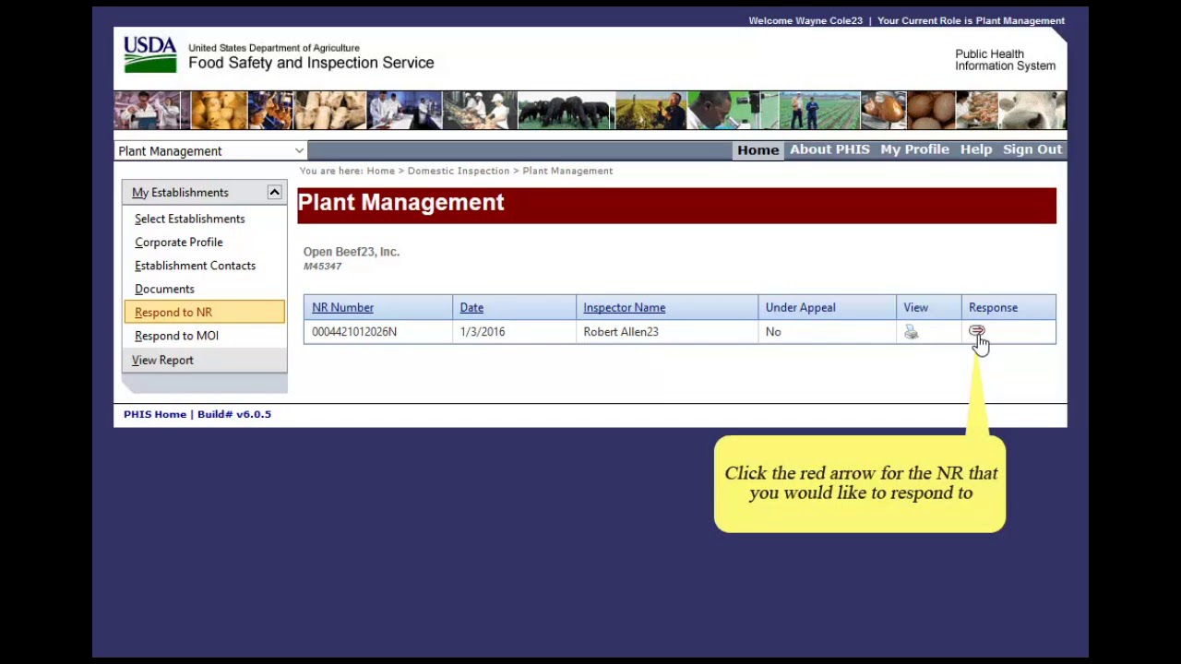1181x664 pixels.
Task: Click the Plant Management breadcrumb
Action: click(567, 171)
